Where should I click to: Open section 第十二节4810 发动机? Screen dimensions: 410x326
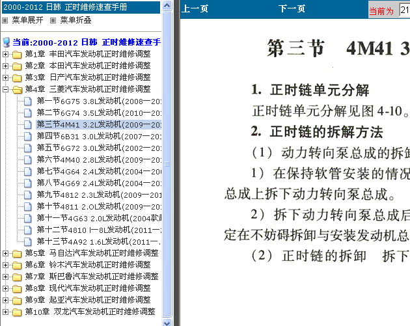(99, 230)
